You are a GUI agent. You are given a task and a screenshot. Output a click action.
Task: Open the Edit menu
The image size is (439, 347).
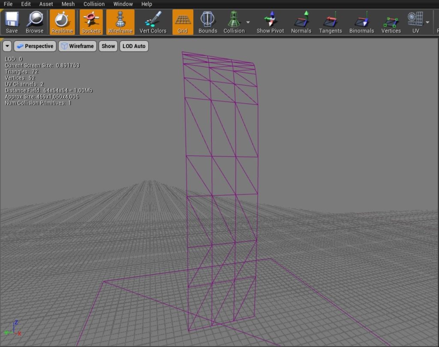point(26,4)
